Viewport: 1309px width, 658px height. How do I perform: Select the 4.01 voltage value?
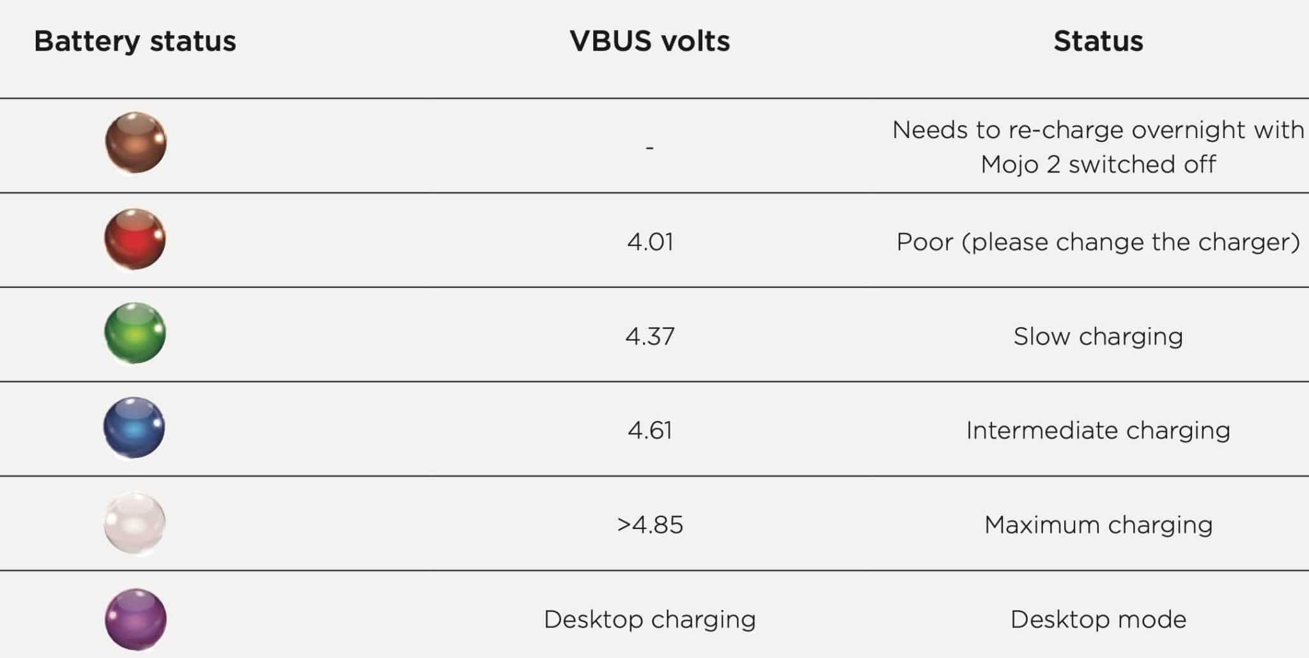[x=650, y=242]
